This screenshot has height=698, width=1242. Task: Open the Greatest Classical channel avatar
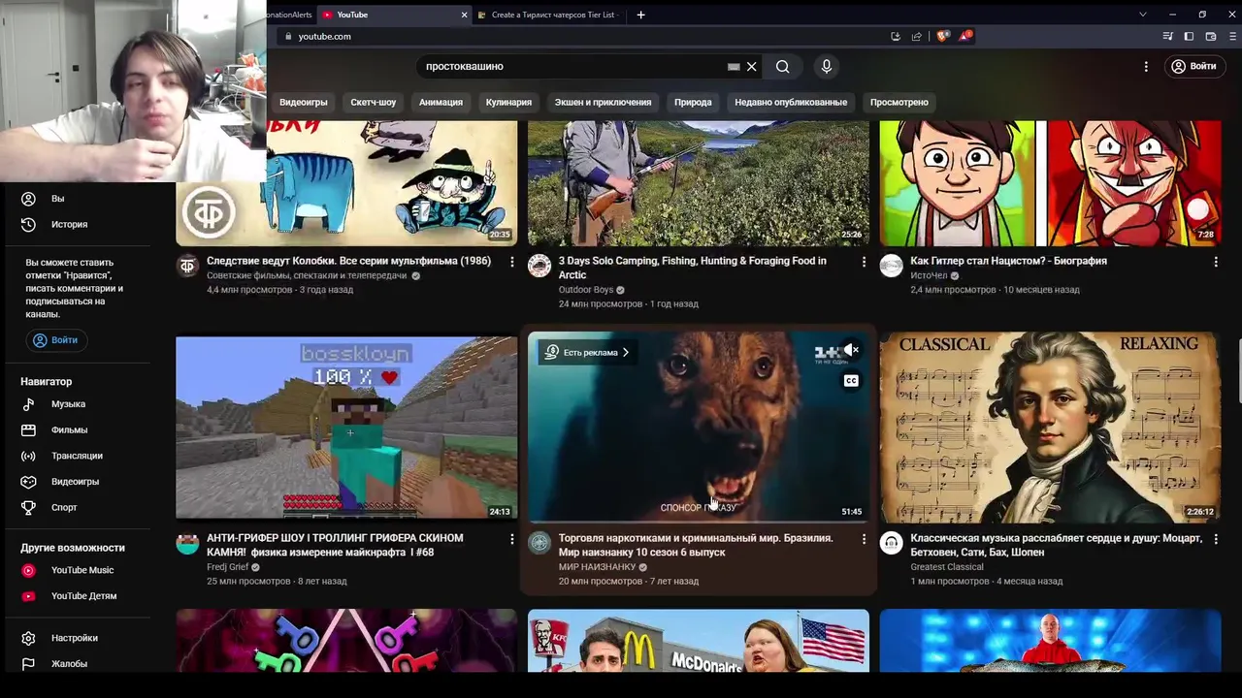point(891,543)
